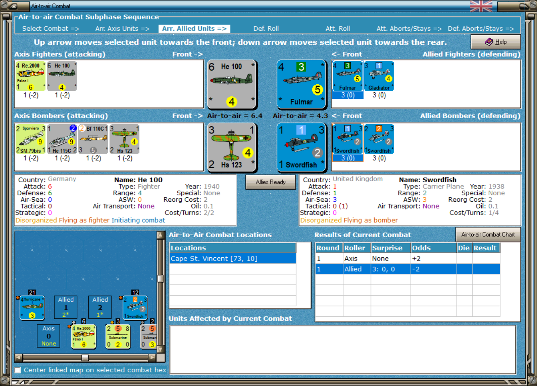
Task: Jump to the Def. Roll subphase
Action: (266, 29)
